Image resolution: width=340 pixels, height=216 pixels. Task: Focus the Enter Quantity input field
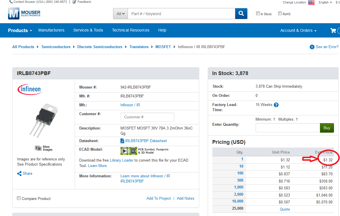pos(288,128)
